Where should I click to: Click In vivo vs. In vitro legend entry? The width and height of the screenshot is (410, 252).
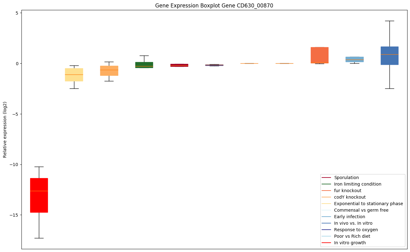(x=353, y=223)
